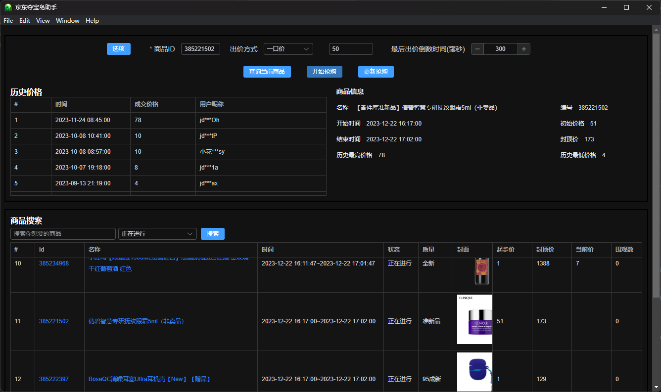Open product id link 385222397

coord(54,379)
